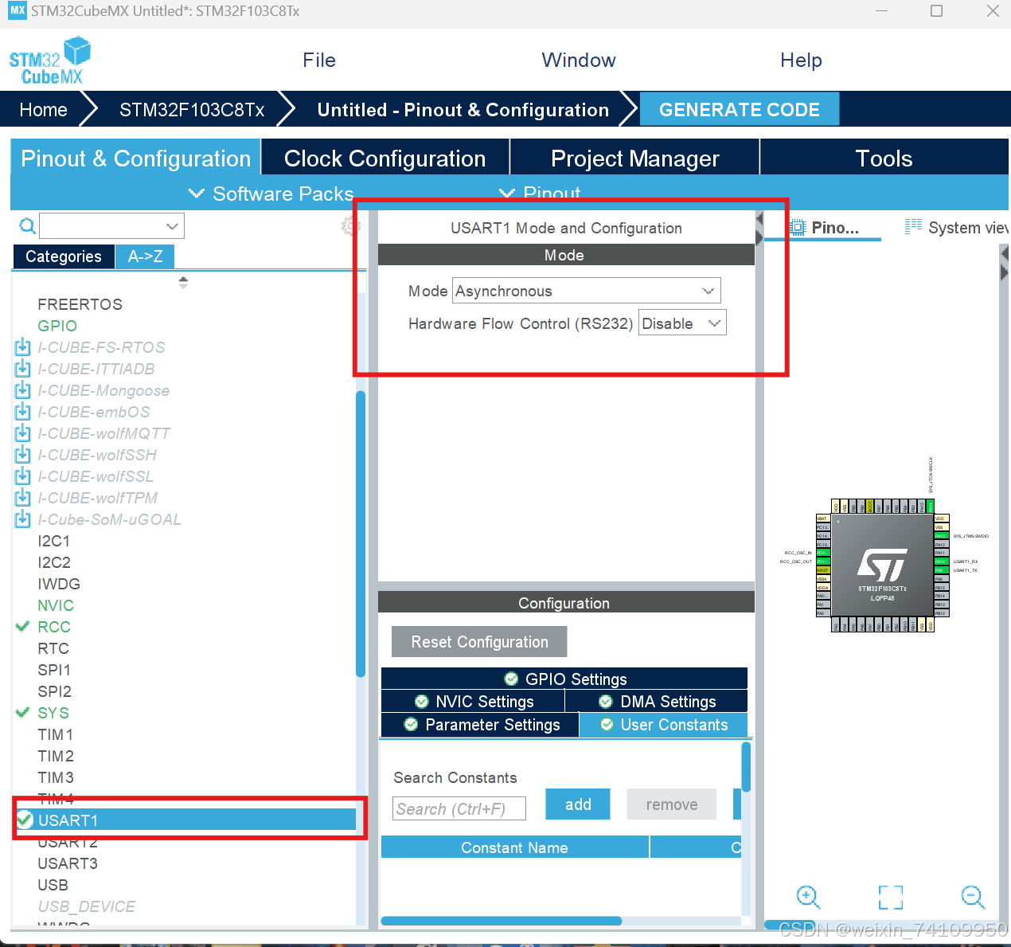The width and height of the screenshot is (1011, 947).
Task: Click the ST logo on the chip
Action: [x=882, y=565]
